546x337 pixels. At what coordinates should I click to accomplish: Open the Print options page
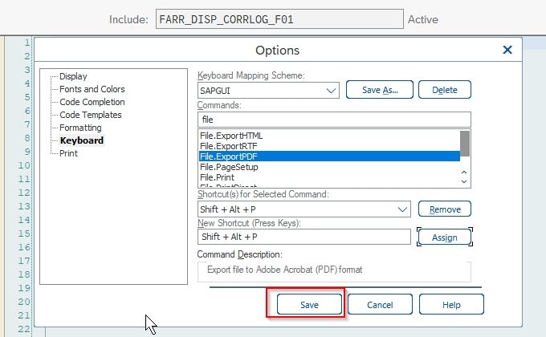68,153
